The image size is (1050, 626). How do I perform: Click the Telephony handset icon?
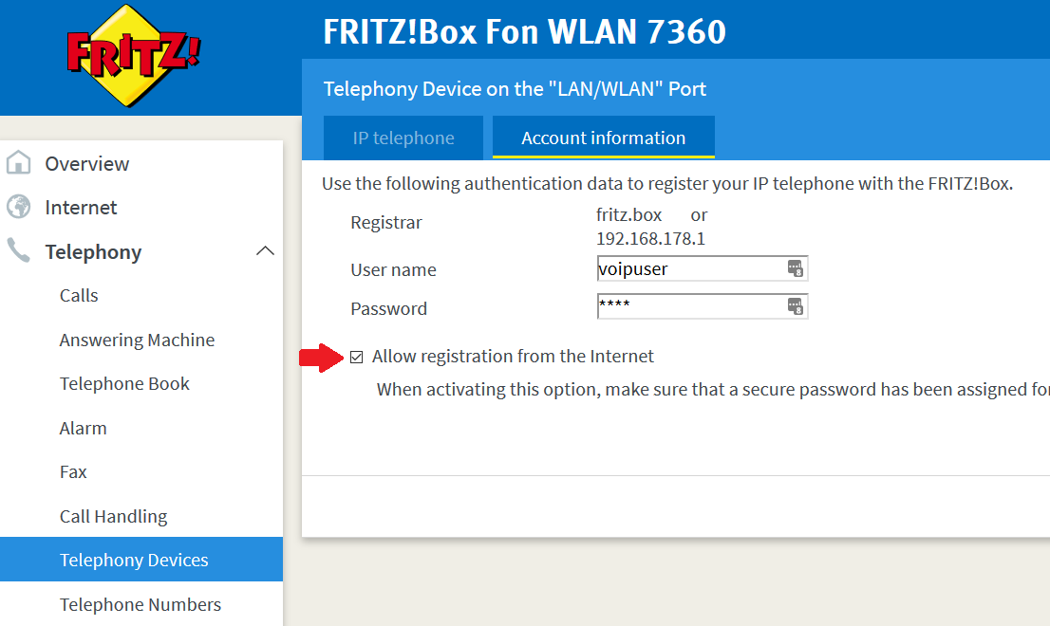pyautogui.click(x=18, y=251)
